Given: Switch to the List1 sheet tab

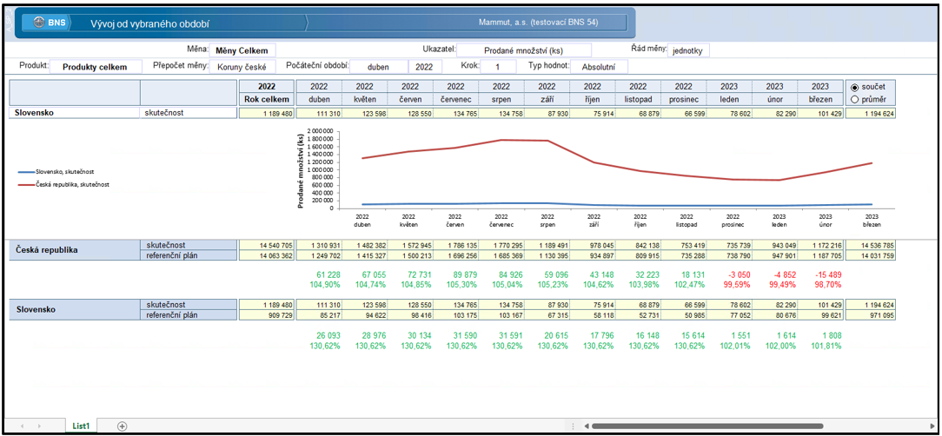Looking at the screenshot, I should tap(81, 426).
